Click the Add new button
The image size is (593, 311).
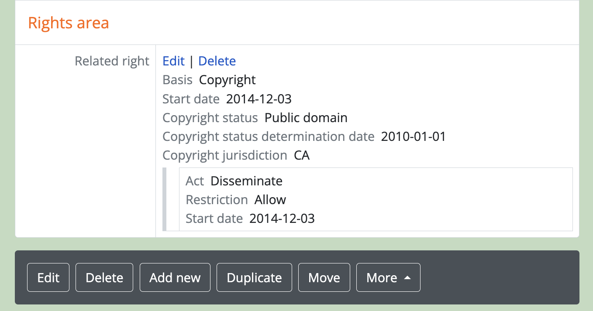tap(175, 278)
